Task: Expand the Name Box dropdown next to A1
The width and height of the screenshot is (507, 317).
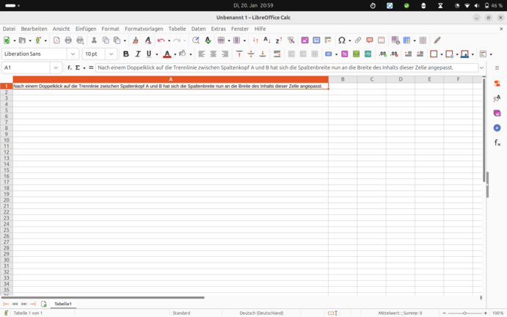Action: 55,68
